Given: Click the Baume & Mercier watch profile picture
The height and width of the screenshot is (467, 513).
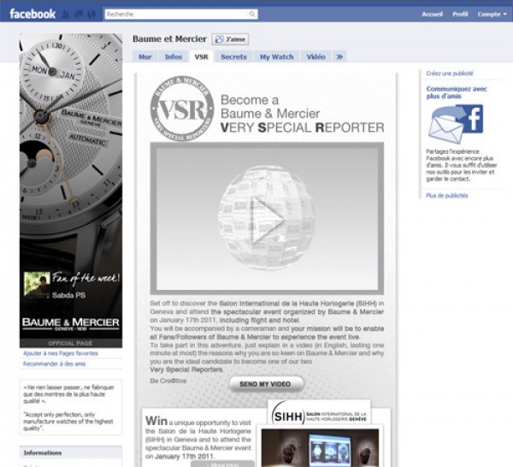Looking at the screenshot, I should pyautogui.click(x=71, y=191).
